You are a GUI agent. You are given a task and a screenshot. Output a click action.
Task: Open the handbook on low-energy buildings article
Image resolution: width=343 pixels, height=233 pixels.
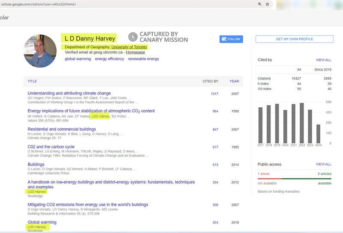click(x=111, y=185)
